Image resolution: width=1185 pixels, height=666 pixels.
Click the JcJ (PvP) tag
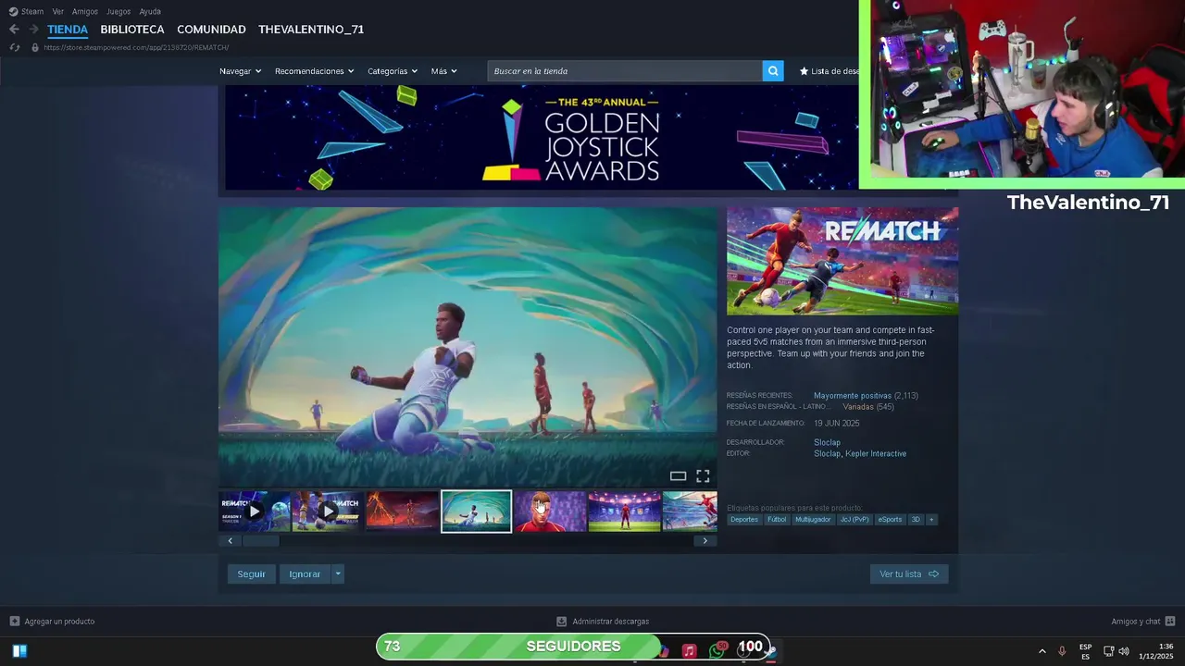pos(854,520)
